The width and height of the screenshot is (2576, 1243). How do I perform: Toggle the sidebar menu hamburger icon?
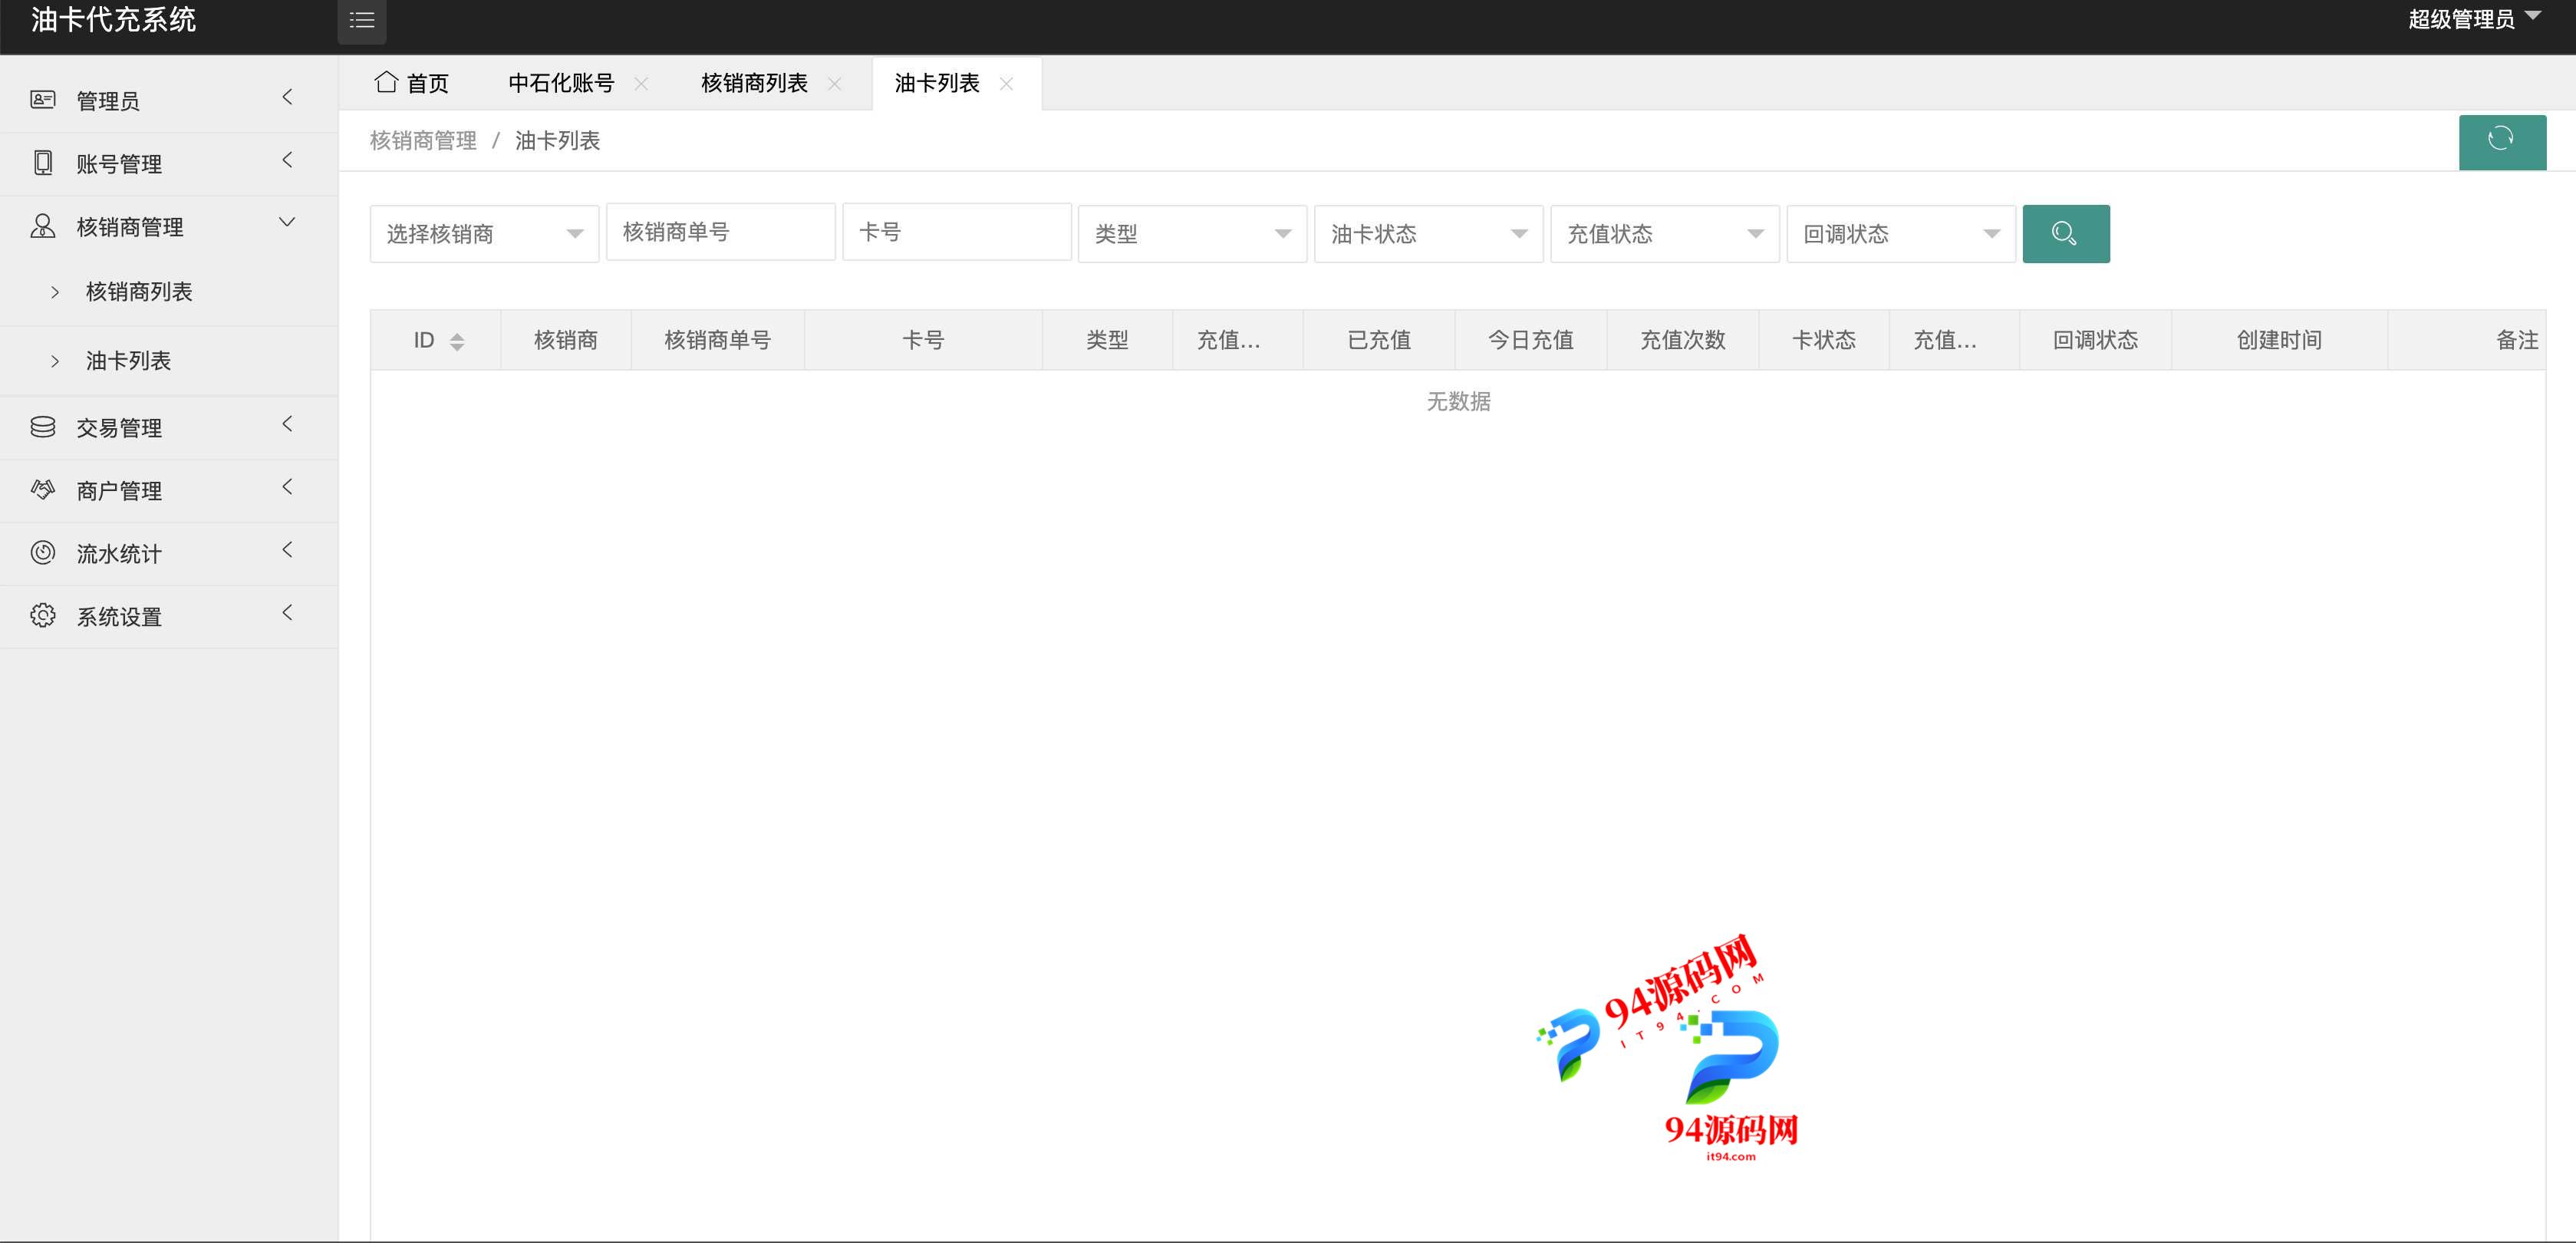pos(362,20)
